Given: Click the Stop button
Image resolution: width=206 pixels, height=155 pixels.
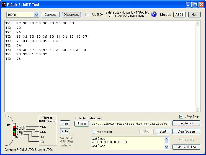Looking at the screenshot, I should pos(146,131).
